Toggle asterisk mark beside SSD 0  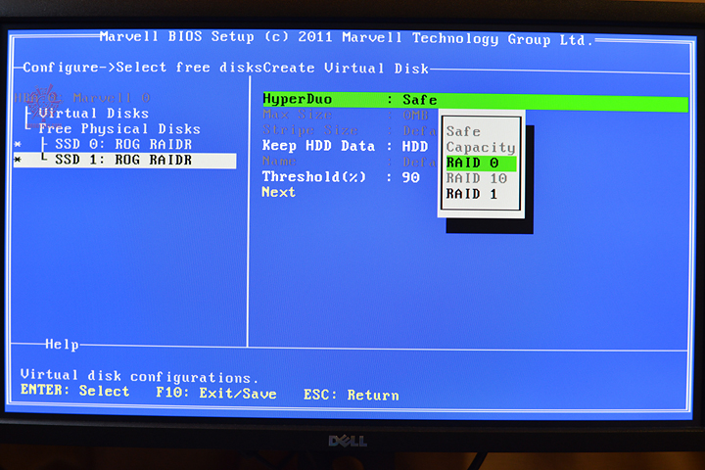click(18, 144)
